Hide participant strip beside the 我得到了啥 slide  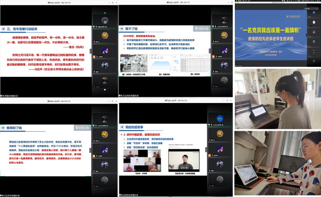coord(90,150)
